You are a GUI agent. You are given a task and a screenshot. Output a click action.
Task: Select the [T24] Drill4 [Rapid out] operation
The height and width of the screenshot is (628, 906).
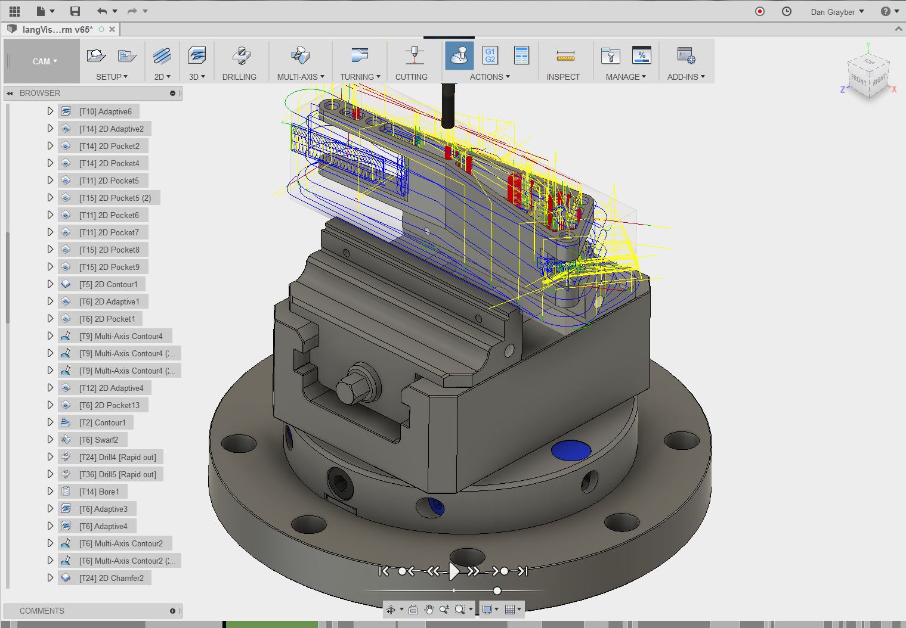[111, 457]
